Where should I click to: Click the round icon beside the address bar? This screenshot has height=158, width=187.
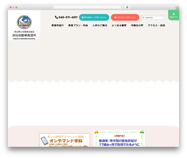(x=127, y=7)
